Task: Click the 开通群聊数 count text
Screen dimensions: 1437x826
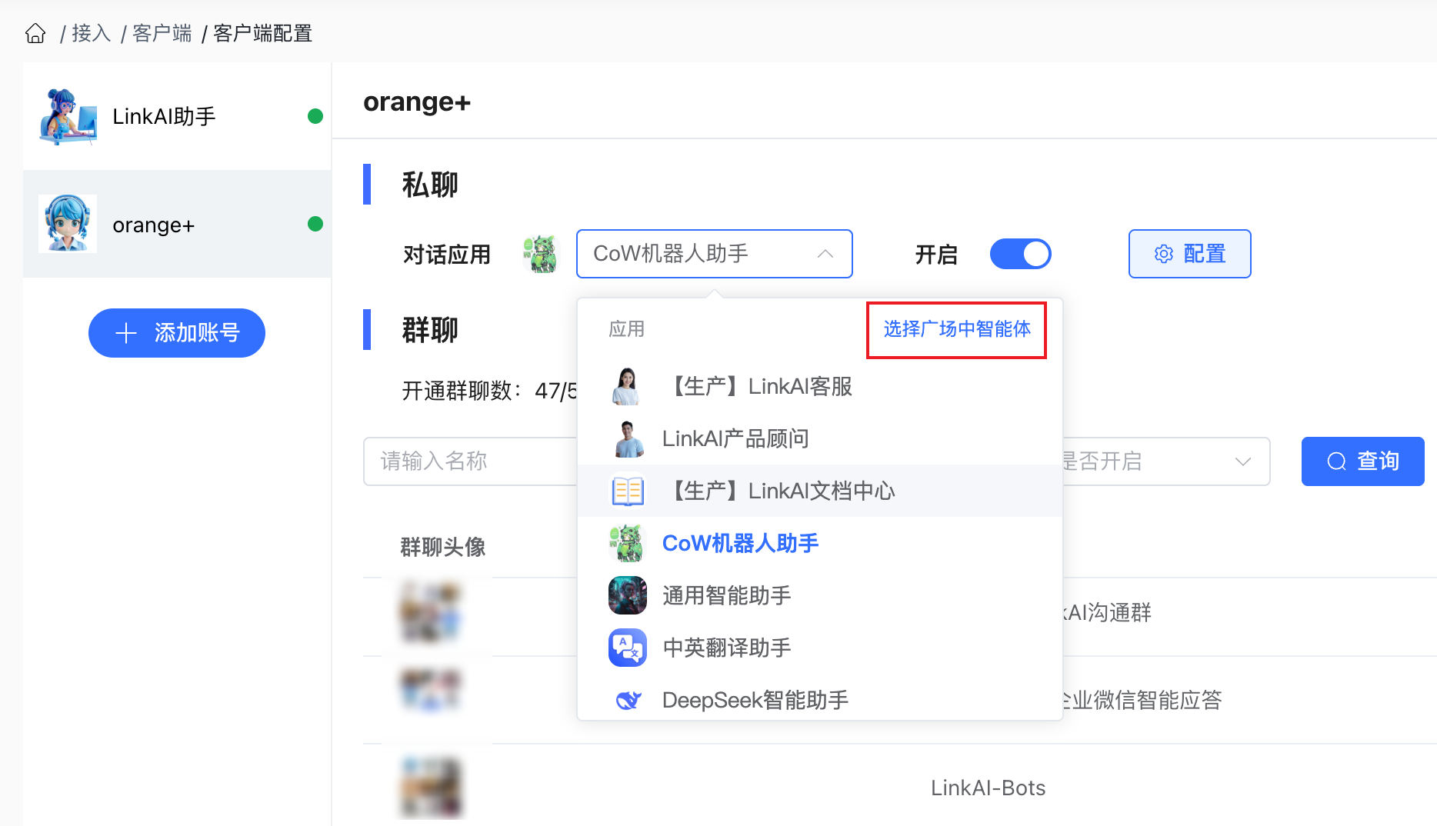Action: pos(489,391)
